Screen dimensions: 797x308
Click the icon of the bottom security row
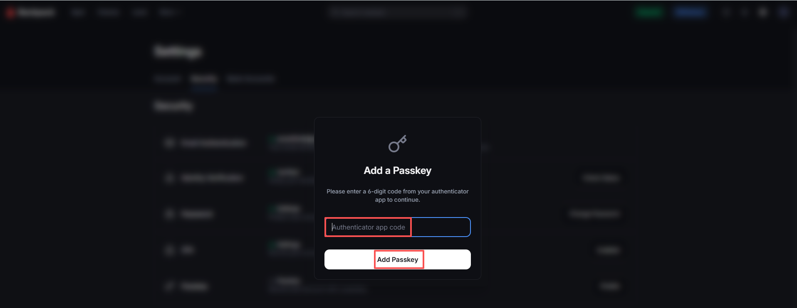tap(169, 286)
